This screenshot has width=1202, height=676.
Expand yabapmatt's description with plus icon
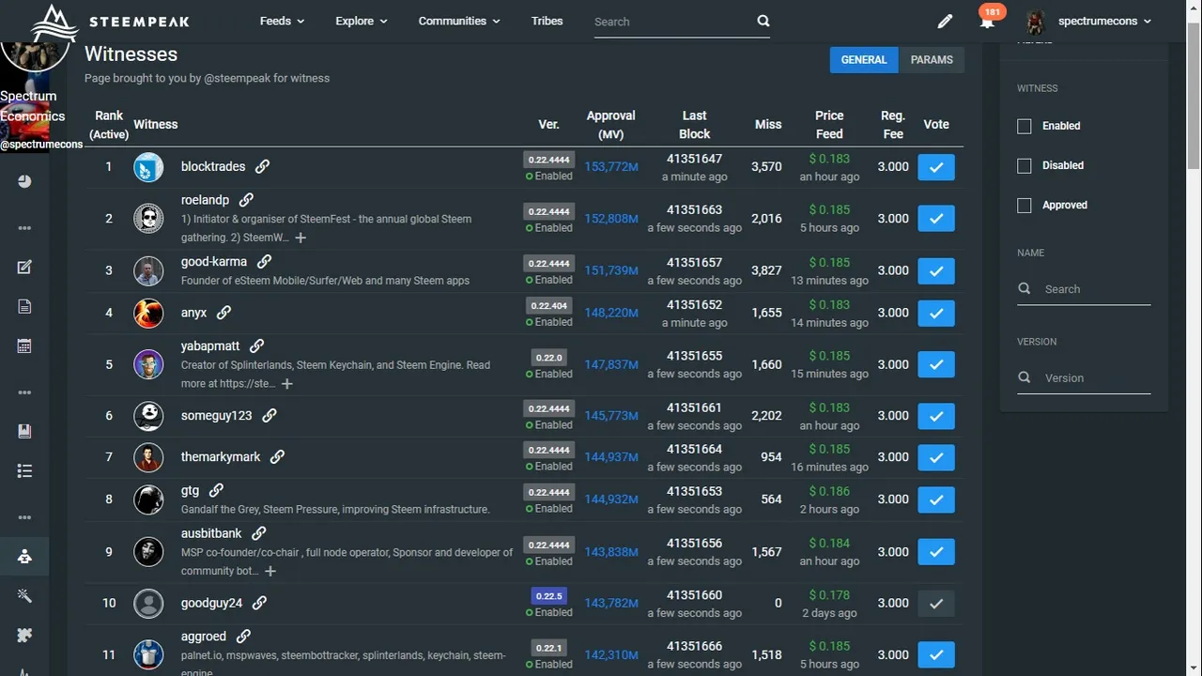pos(287,383)
